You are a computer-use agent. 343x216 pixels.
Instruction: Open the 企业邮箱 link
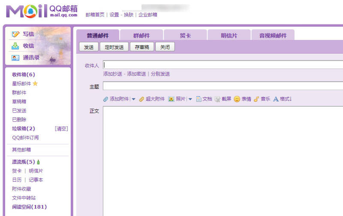[148, 15]
